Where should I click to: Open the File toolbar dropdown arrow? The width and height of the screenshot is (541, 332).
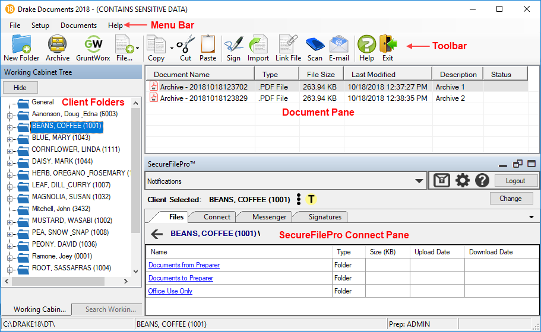pyautogui.click(x=138, y=48)
